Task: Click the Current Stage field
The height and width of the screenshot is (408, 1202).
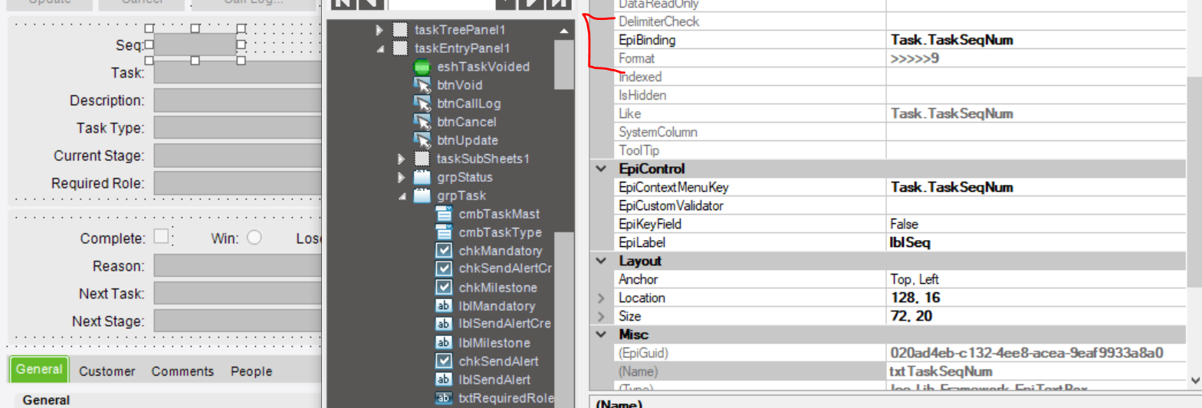Action: click(238, 156)
